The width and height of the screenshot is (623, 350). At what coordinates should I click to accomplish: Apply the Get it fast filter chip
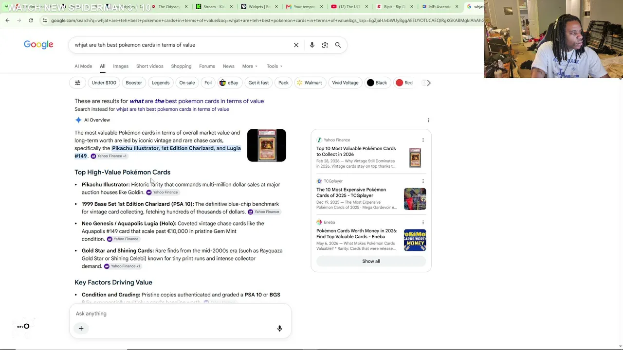[x=258, y=83]
